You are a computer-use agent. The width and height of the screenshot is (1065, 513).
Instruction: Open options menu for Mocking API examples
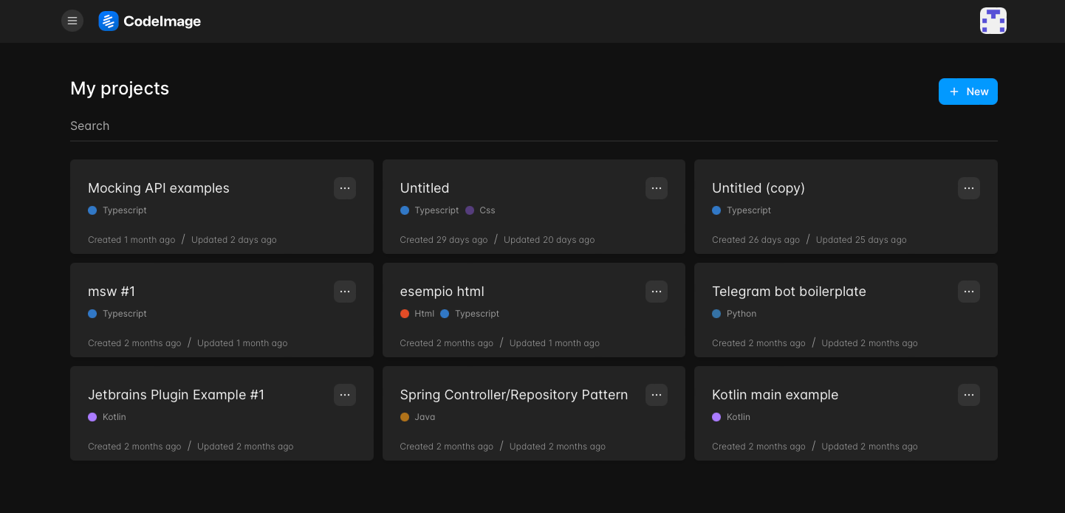coord(345,188)
